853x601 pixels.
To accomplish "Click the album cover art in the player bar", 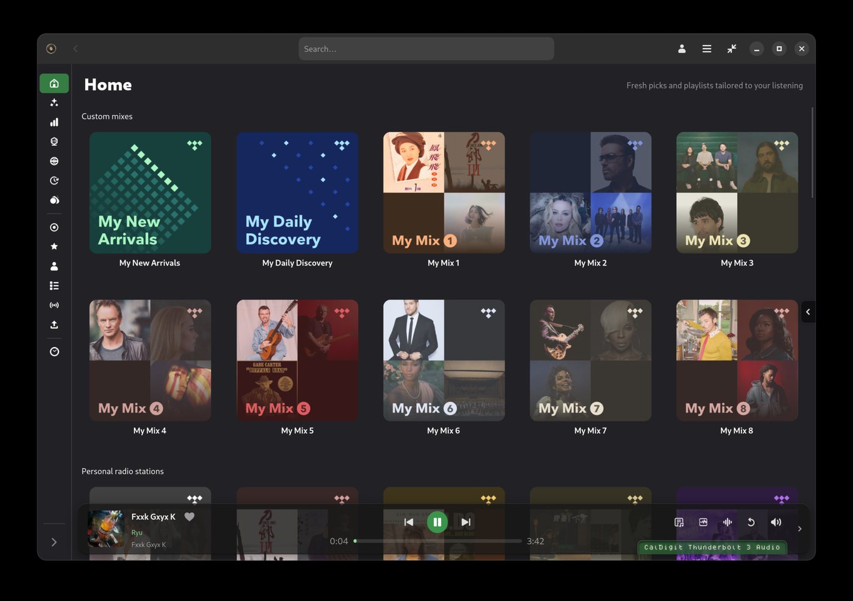I will tap(106, 529).
